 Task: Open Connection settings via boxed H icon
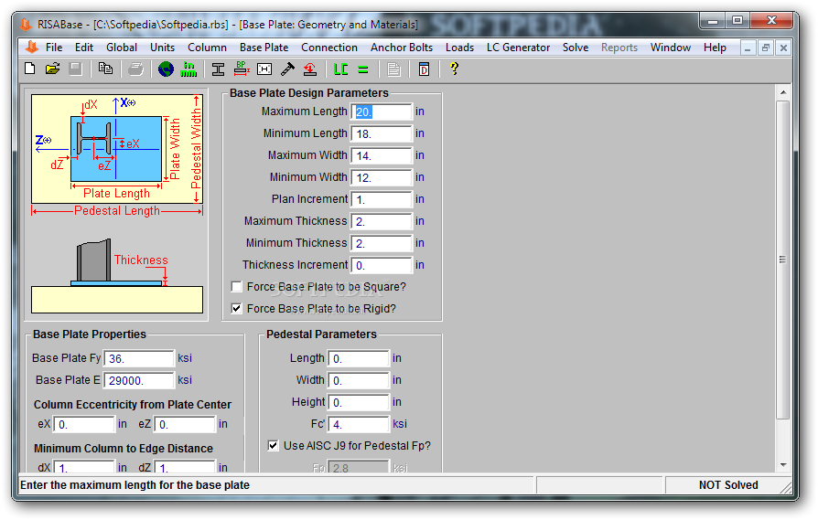(264, 69)
